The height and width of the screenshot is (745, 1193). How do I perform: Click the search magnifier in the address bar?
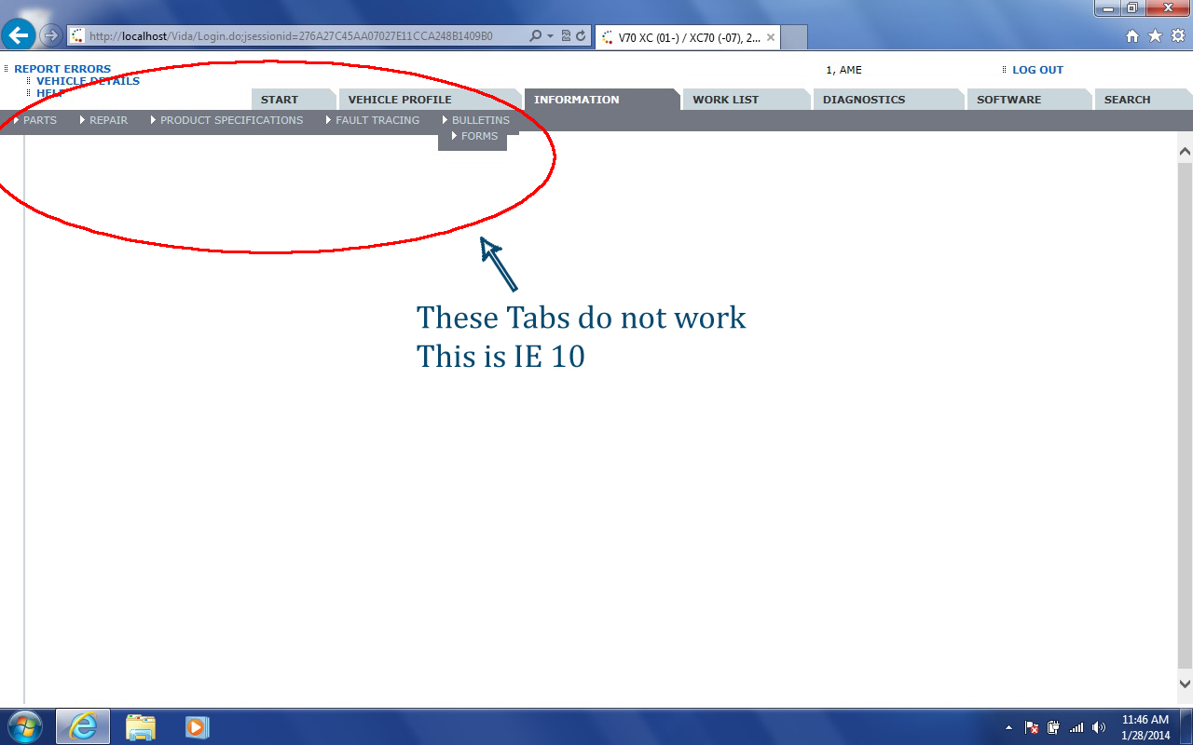point(535,36)
